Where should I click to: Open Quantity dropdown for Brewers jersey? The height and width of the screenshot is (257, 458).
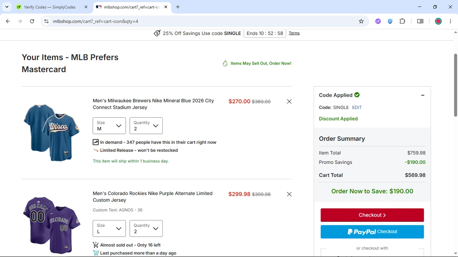click(x=146, y=126)
